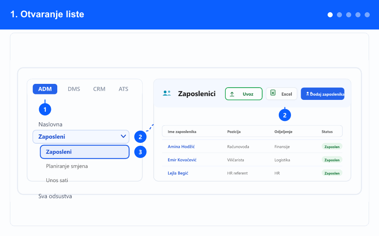Open the CRM tab
This screenshot has height=236, width=379.
click(99, 89)
